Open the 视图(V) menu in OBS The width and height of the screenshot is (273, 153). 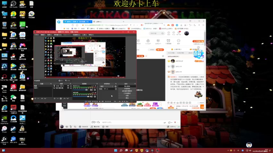(49, 35)
